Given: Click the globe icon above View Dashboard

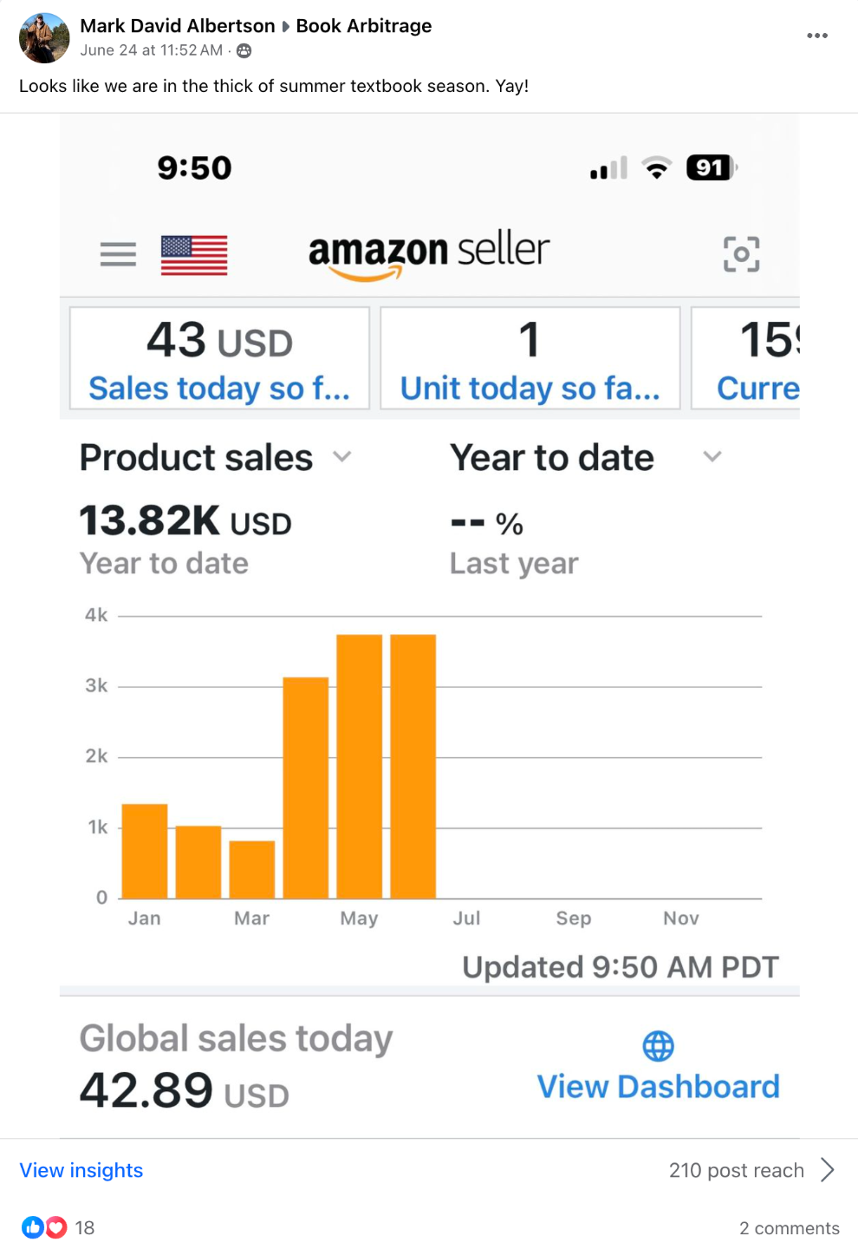Looking at the screenshot, I should point(658,1046).
